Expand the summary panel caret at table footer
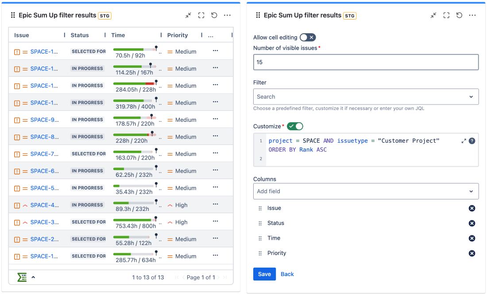The width and height of the screenshot is (487, 296). (33, 277)
